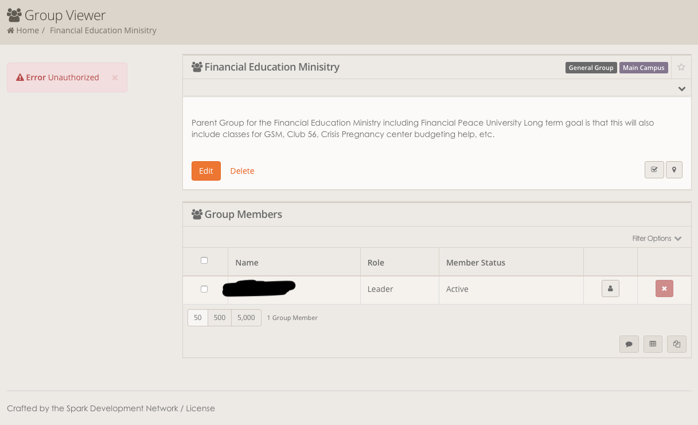This screenshot has width=698, height=425.
Task: Click the merge copy icon button
Action: click(x=677, y=344)
